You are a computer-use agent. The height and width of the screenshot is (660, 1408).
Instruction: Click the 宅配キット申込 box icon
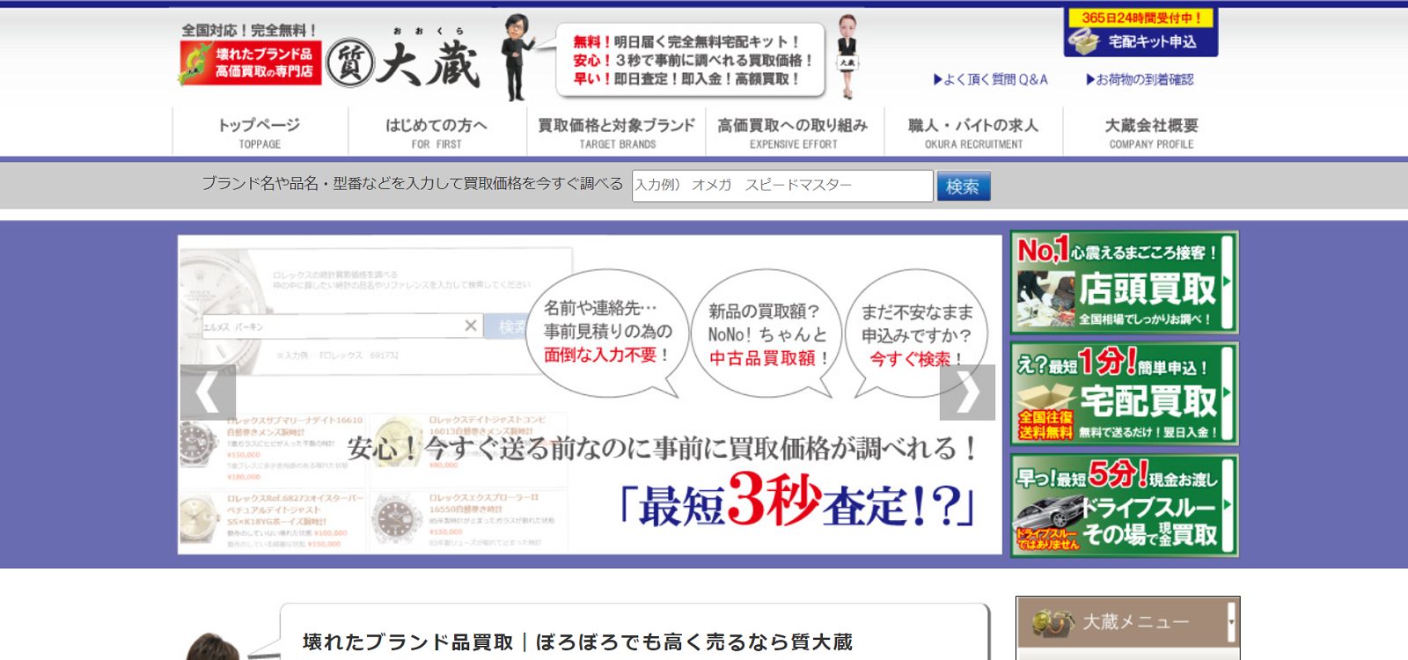[x=1083, y=40]
